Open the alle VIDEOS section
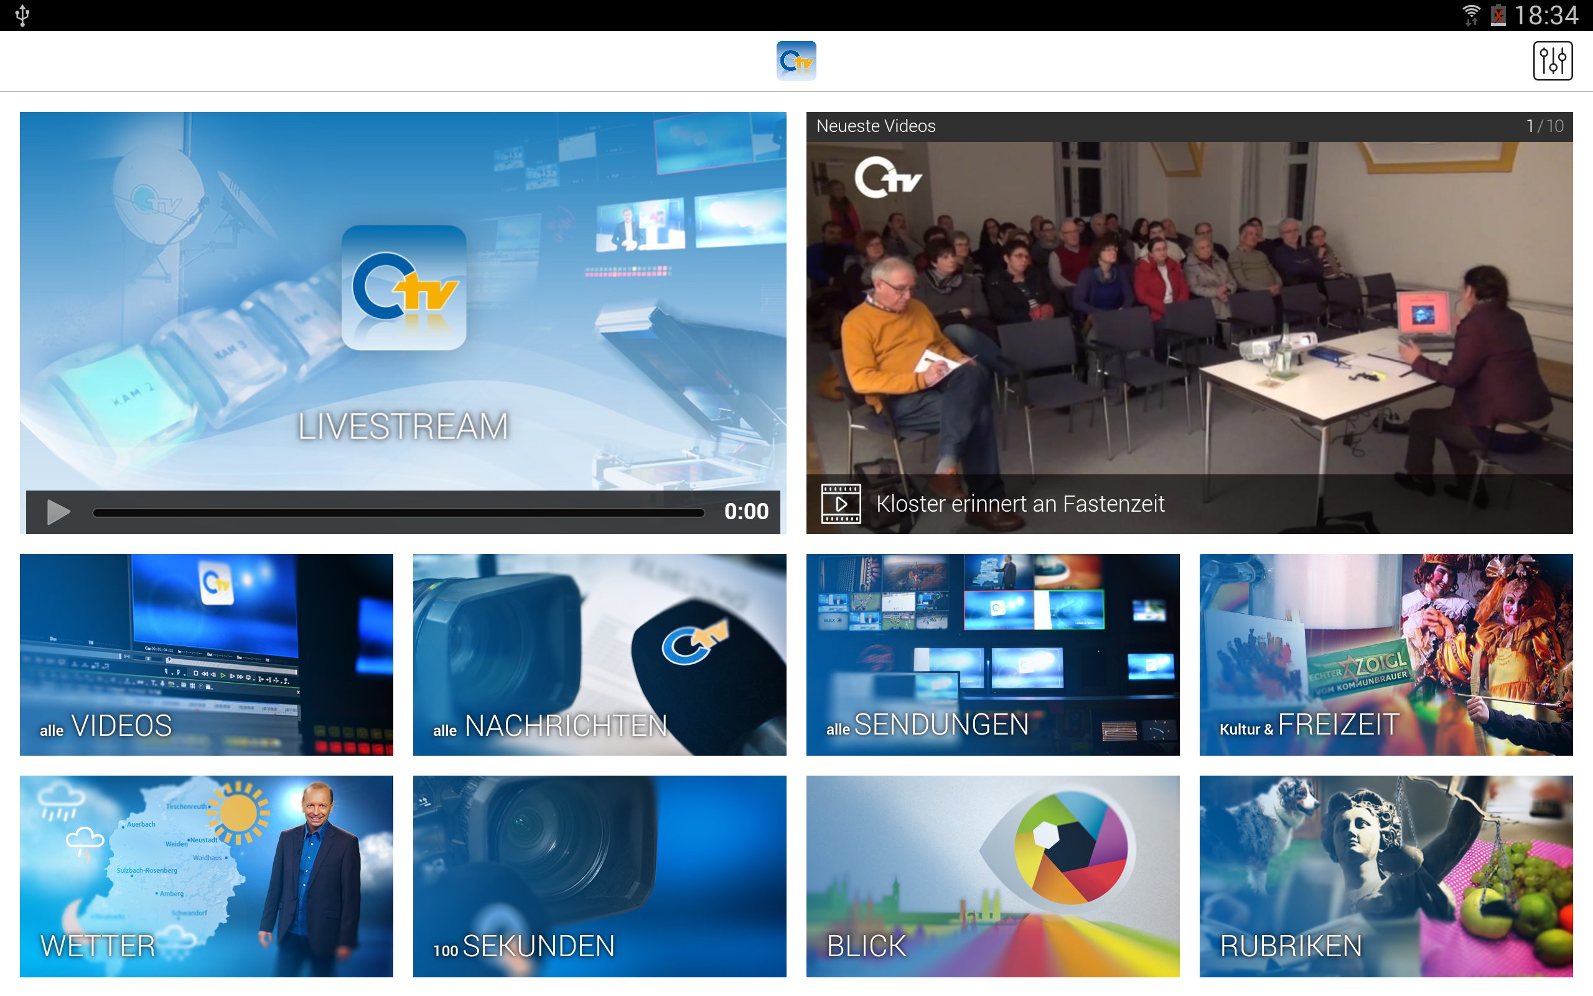The image size is (1593, 996). click(206, 655)
